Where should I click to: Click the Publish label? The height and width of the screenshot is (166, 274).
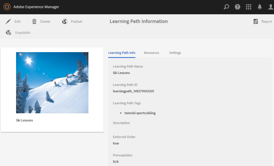tap(76, 22)
